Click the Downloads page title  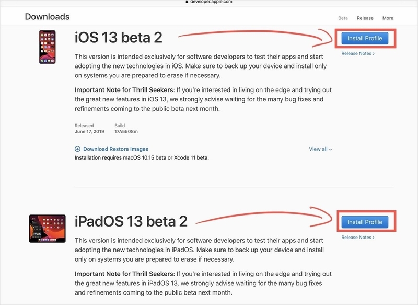(x=47, y=17)
